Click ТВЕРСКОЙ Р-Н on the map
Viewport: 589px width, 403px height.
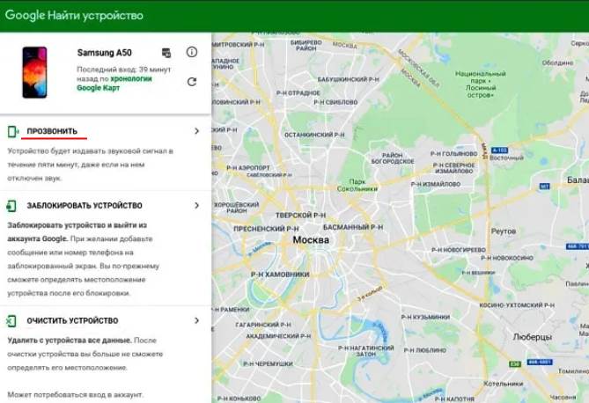coord(300,216)
